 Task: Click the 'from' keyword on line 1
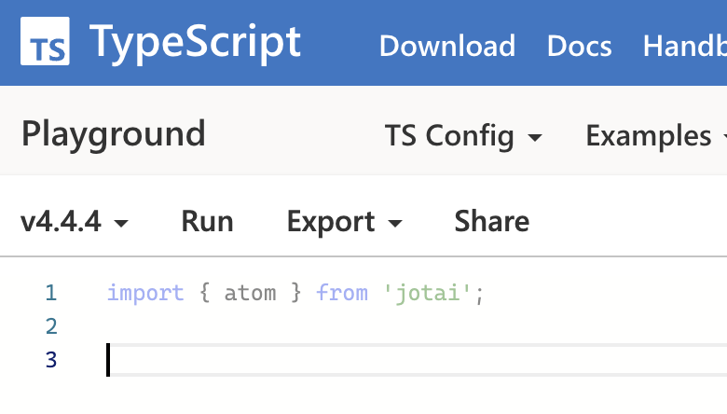click(x=342, y=293)
